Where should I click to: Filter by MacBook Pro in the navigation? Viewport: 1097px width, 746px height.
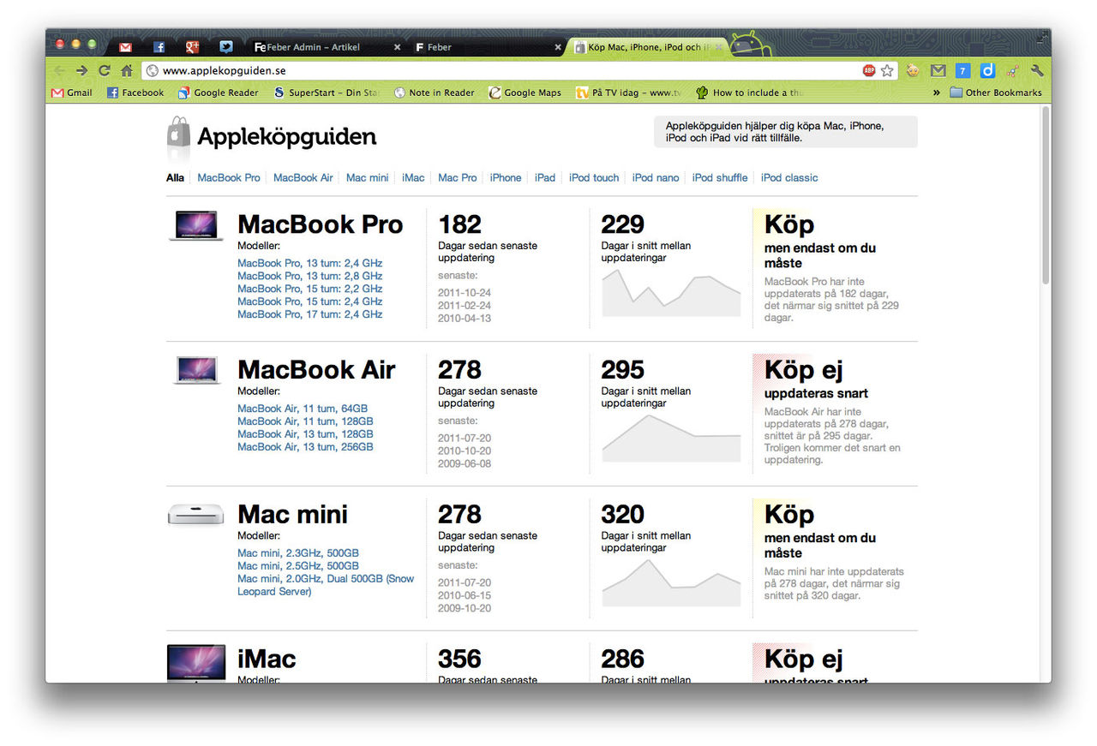coord(229,178)
